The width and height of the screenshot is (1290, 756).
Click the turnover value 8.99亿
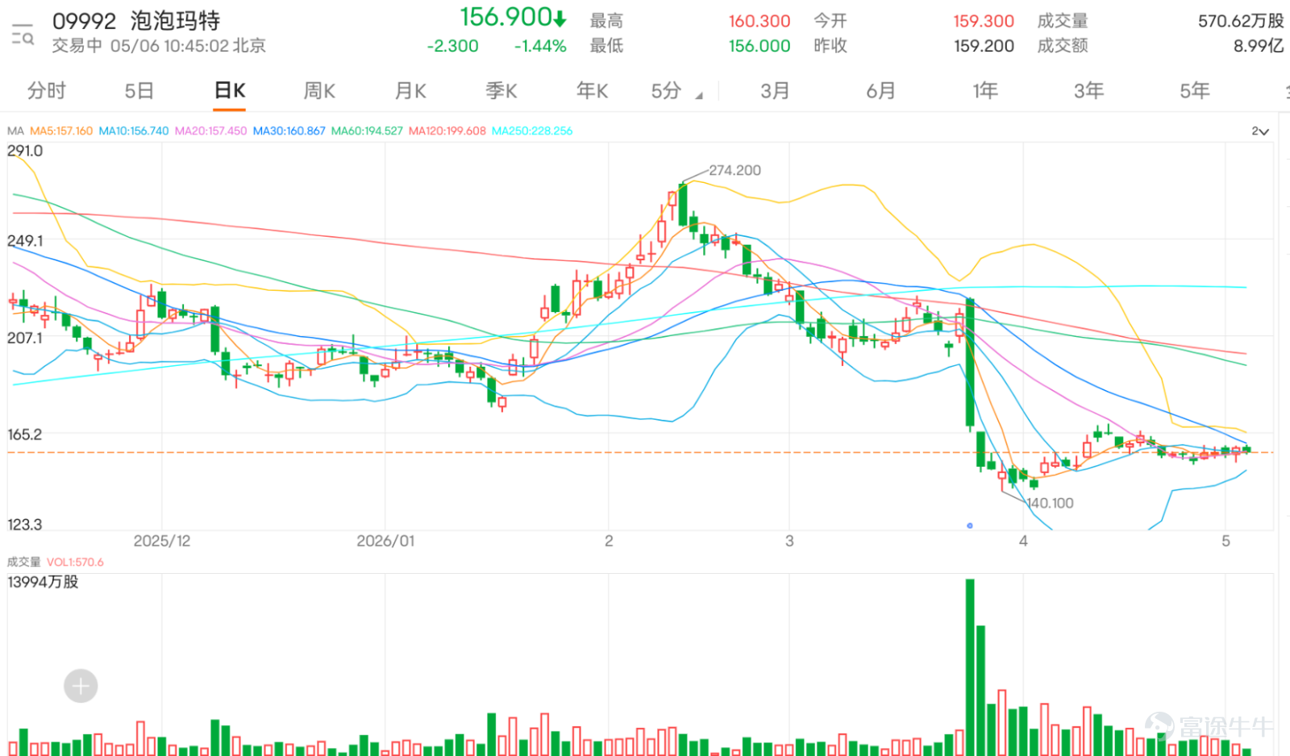click(1259, 46)
